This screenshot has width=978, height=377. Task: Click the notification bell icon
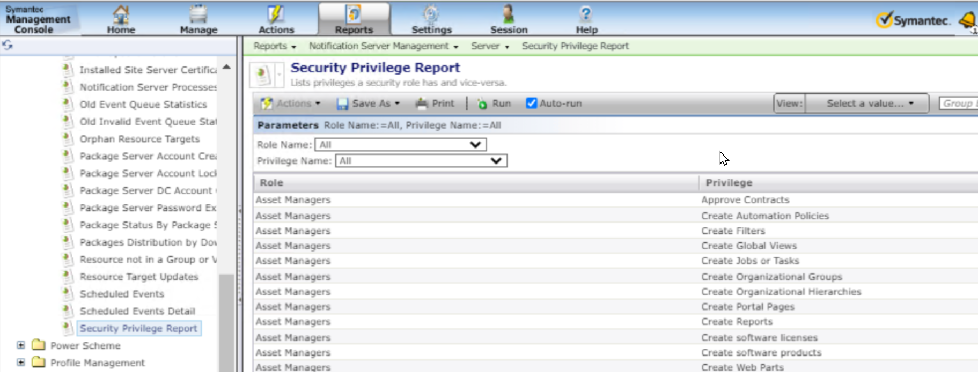tap(967, 20)
